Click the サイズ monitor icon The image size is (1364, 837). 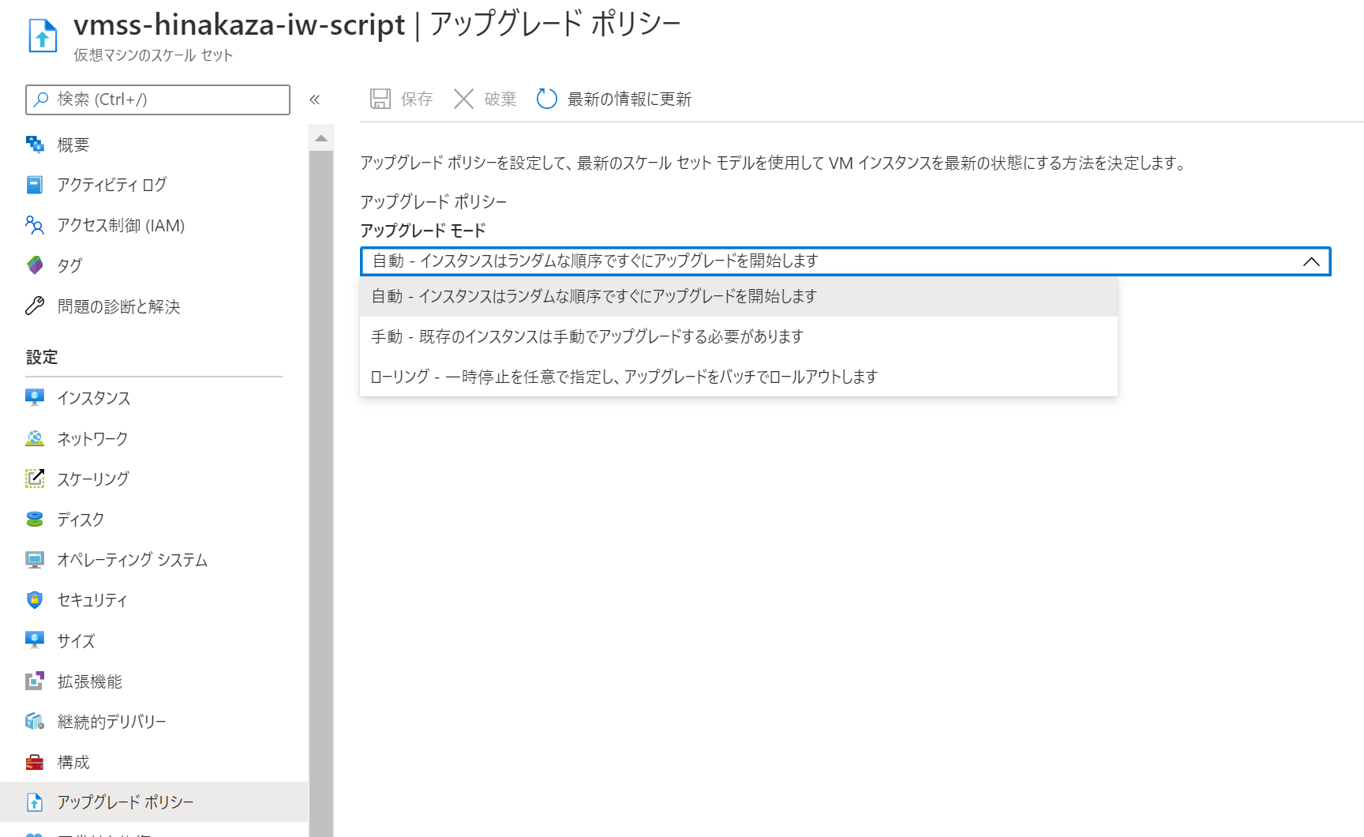tap(35, 640)
